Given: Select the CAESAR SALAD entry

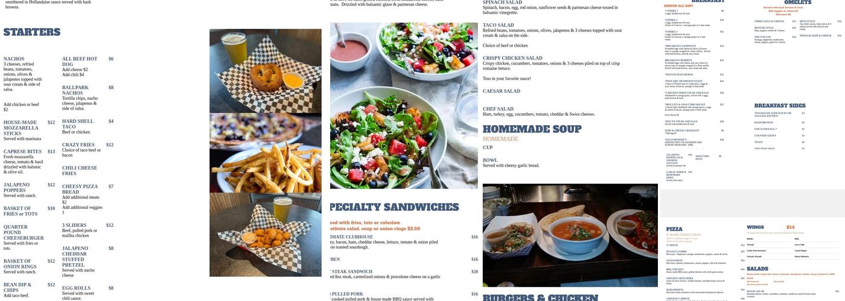Looking at the screenshot, I should [x=502, y=92].
